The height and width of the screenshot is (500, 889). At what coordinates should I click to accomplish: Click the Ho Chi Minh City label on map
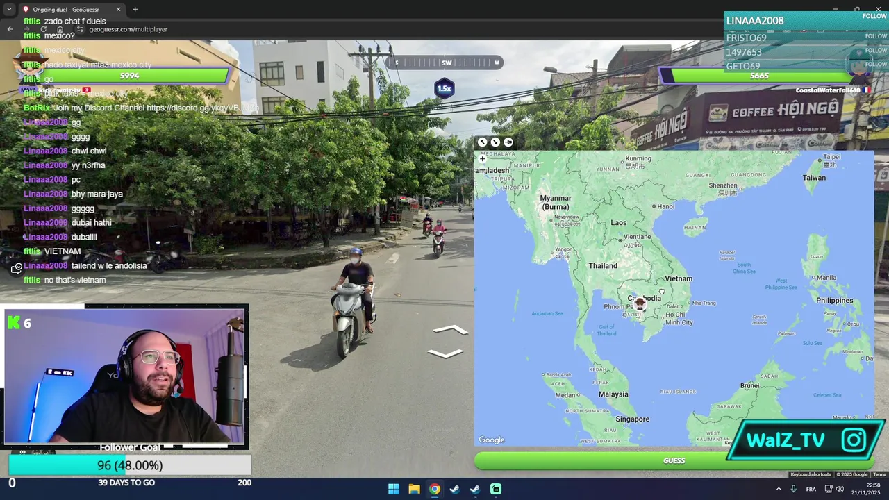tap(679, 318)
